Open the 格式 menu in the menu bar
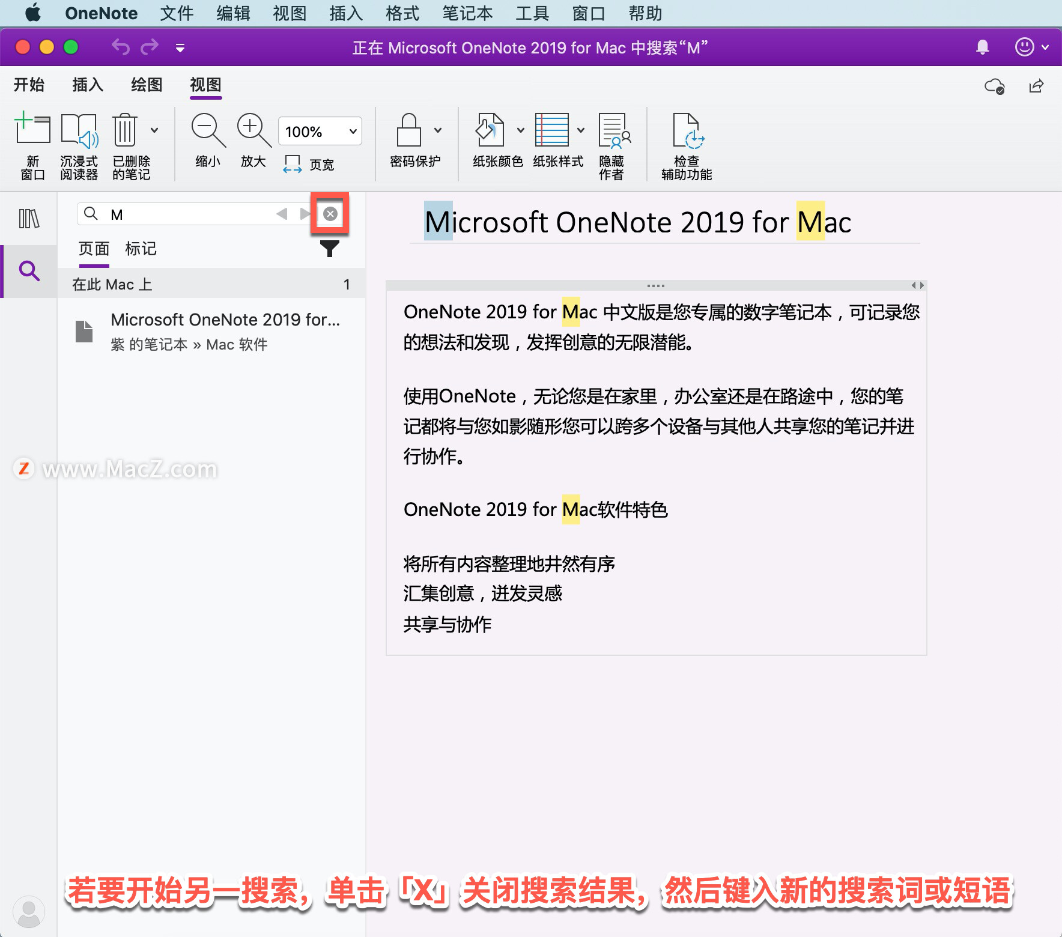1062x937 pixels. click(x=402, y=13)
